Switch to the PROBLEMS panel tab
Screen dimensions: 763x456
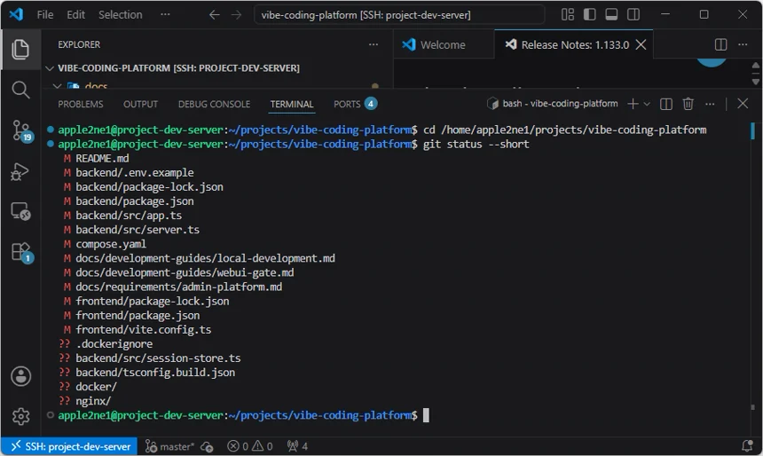coord(80,104)
